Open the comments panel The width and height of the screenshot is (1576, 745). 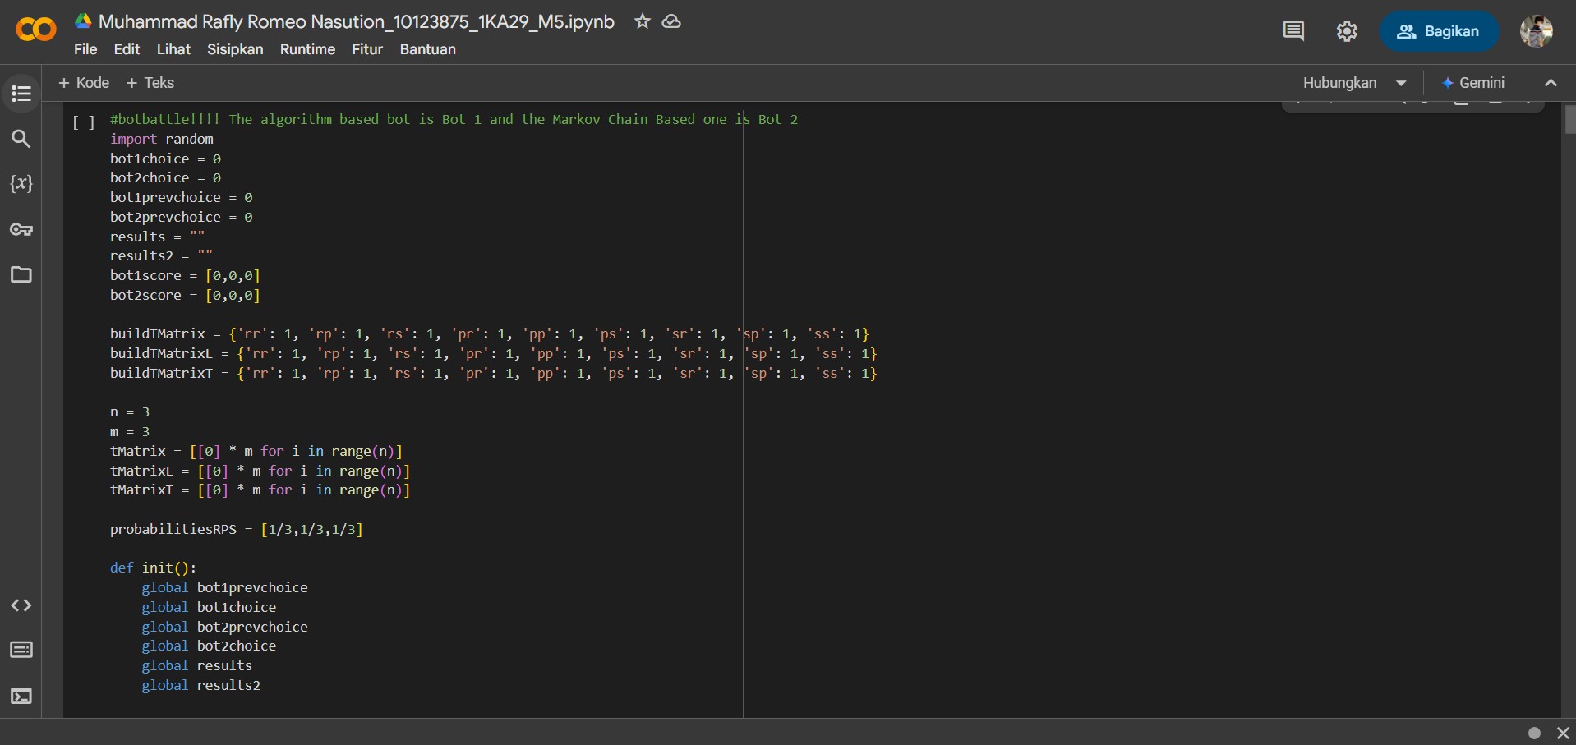pyautogui.click(x=1293, y=31)
